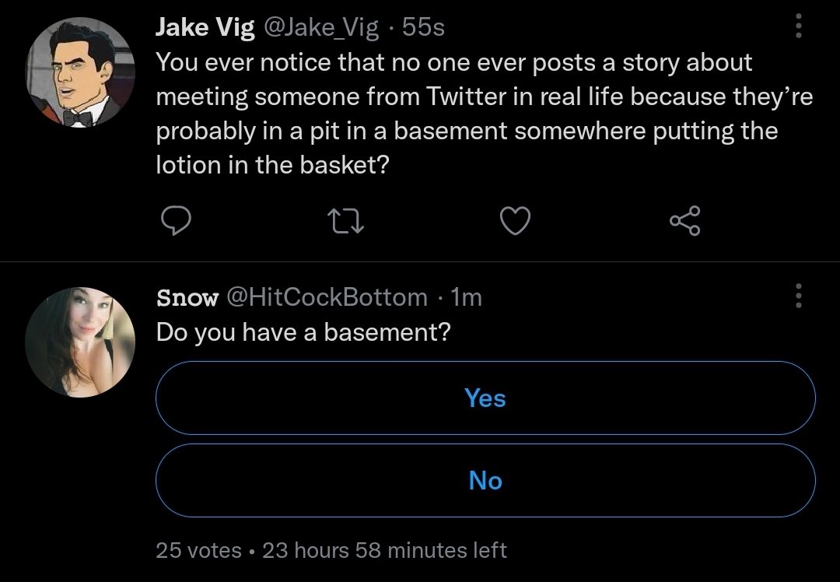Viewport: 840px width, 582px height.
Task: Click the reply icon on Jake Vig's tweet
Action: click(177, 222)
